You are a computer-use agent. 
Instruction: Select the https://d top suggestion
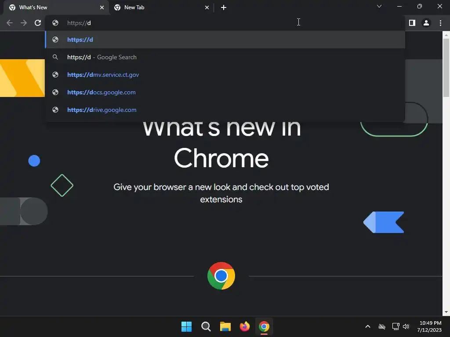(225, 39)
